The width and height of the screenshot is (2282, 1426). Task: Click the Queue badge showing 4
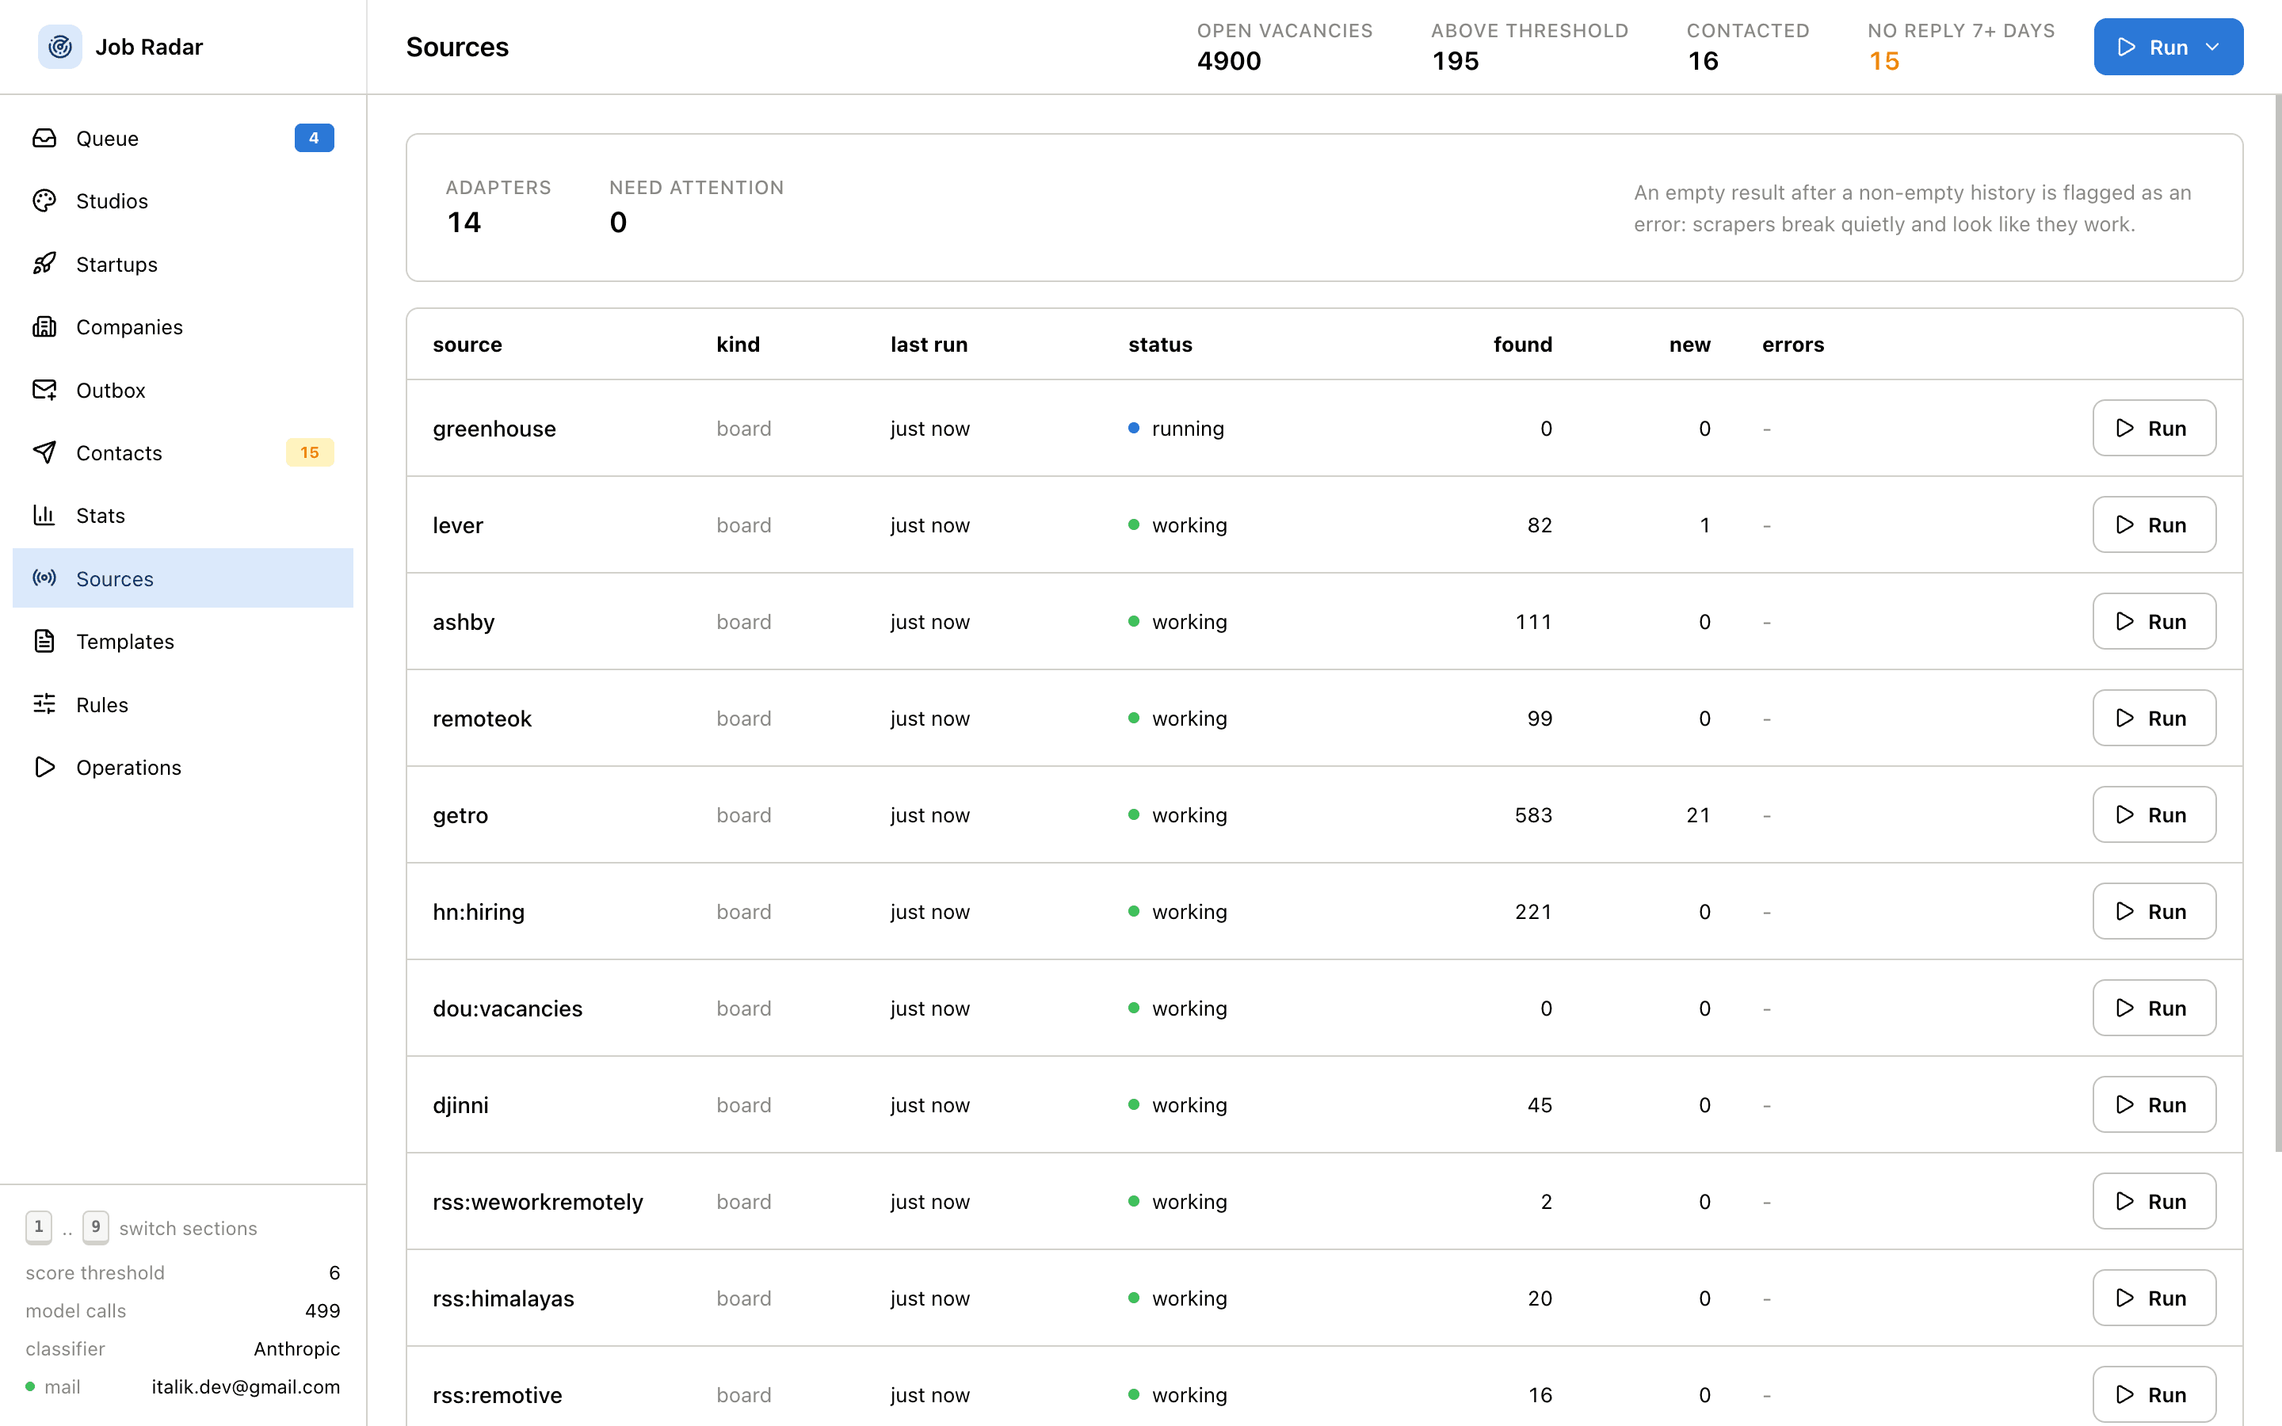coord(314,138)
